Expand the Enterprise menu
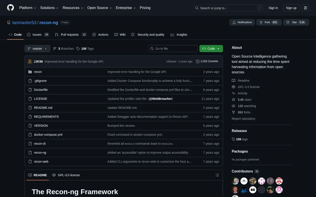 tap(126, 8)
